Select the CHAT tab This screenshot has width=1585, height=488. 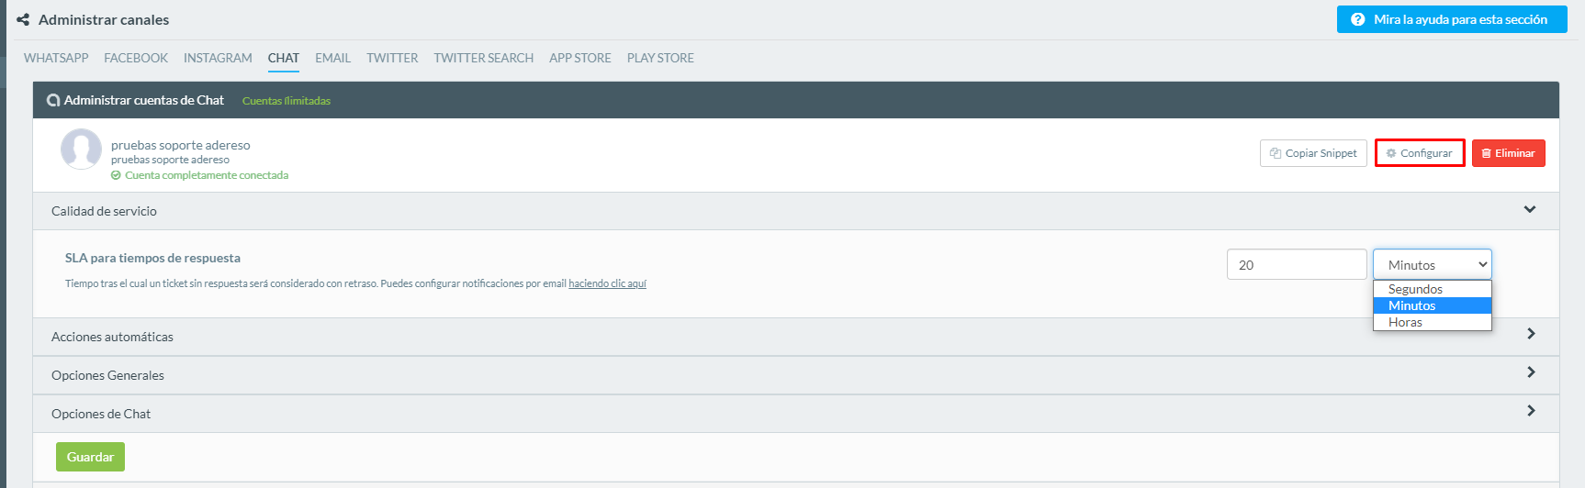click(x=284, y=58)
